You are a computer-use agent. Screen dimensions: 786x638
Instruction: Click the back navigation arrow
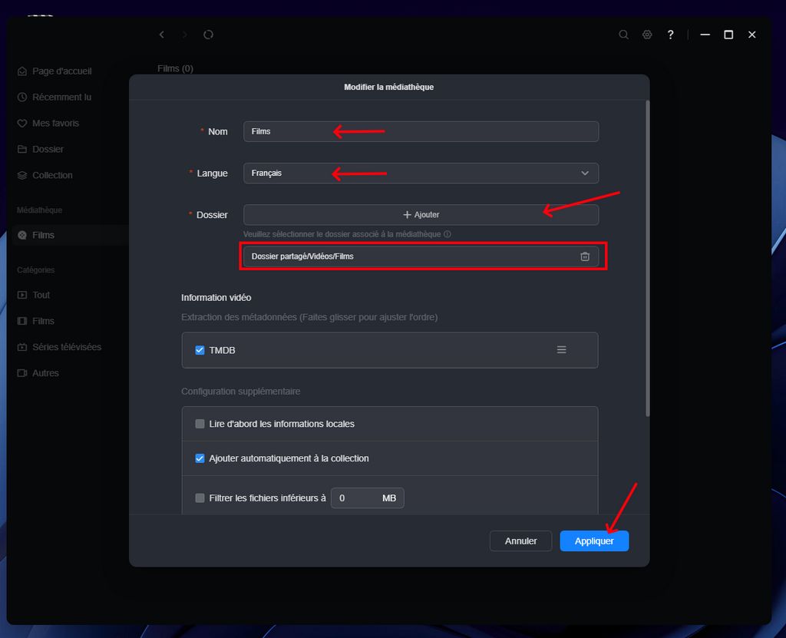coord(161,35)
